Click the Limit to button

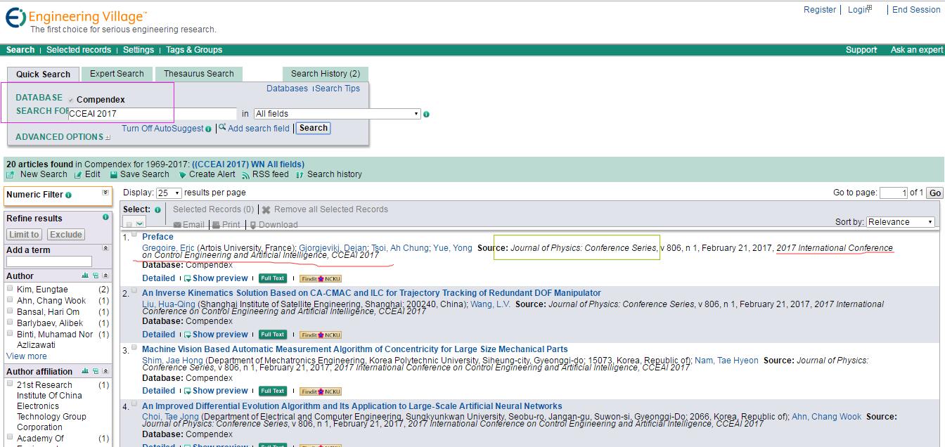tap(25, 235)
